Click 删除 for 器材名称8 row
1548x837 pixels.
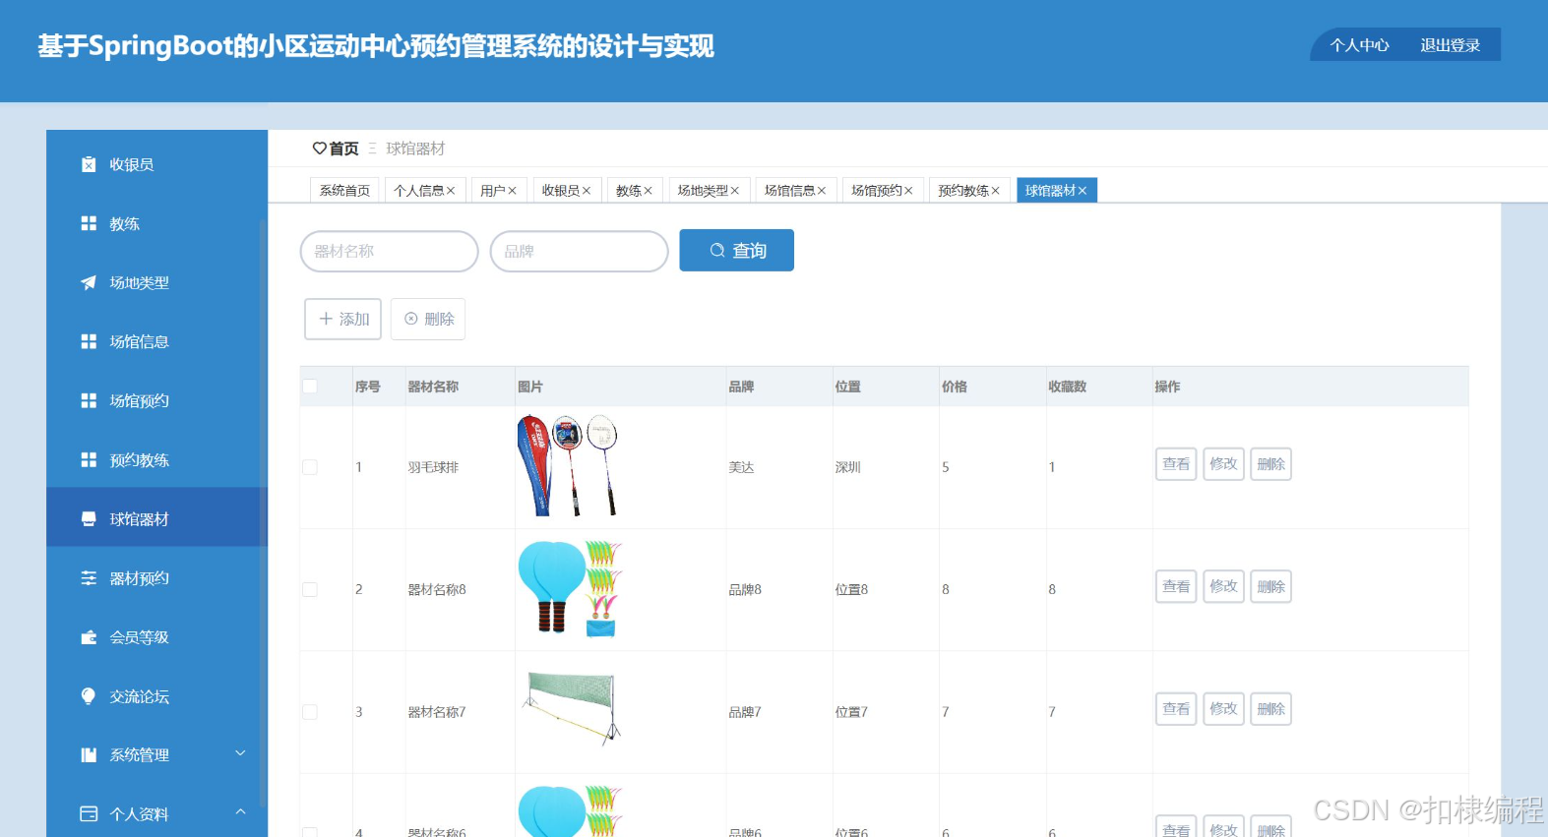pyautogui.click(x=1270, y=587)
